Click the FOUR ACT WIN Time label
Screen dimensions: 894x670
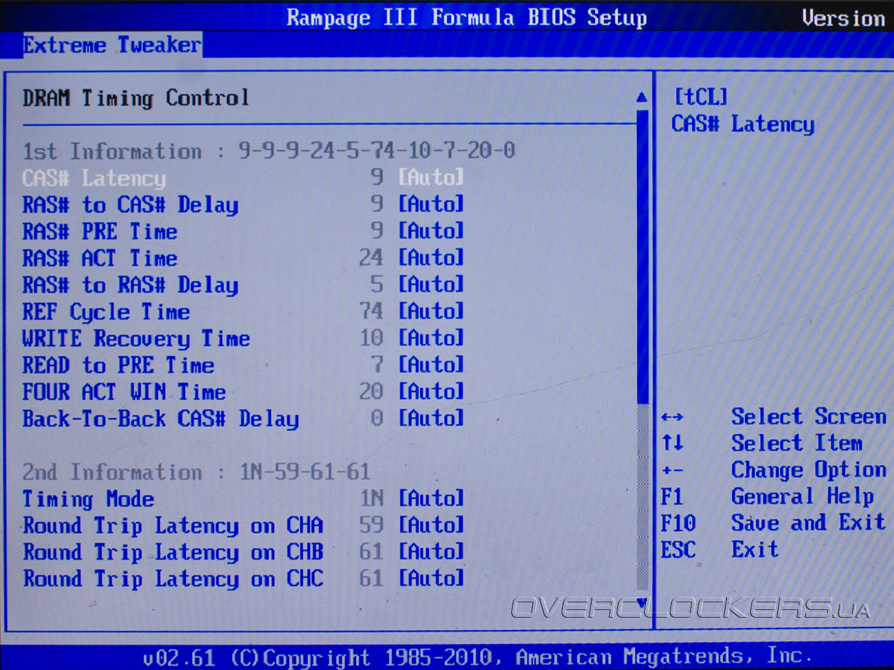pos(124,392)
